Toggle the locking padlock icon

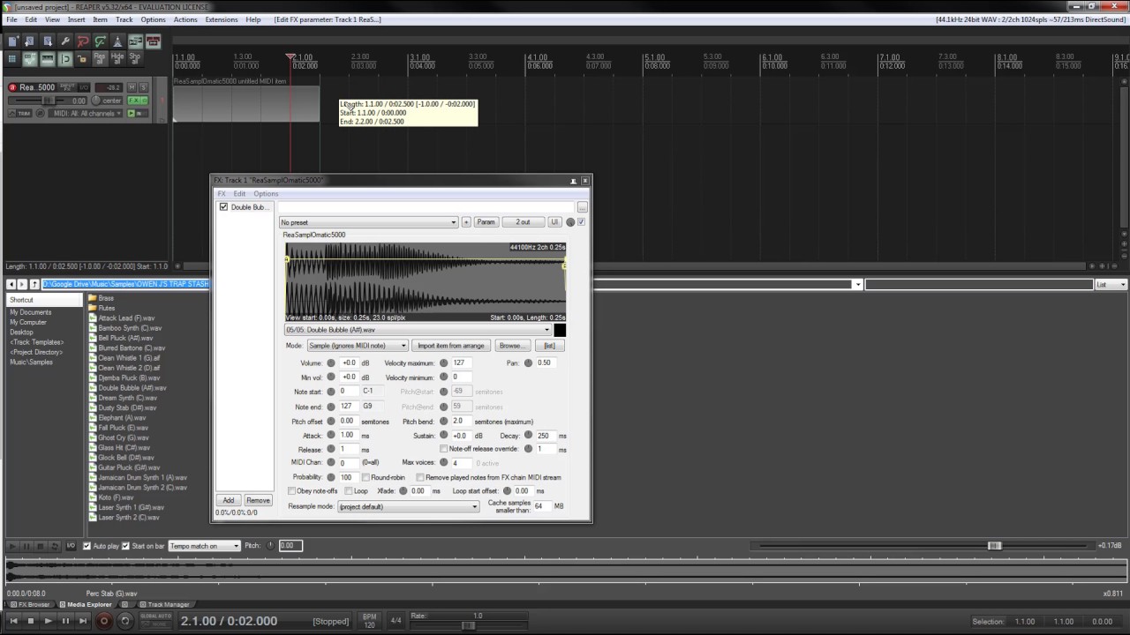pyautogui.click(x=83, y=59)
